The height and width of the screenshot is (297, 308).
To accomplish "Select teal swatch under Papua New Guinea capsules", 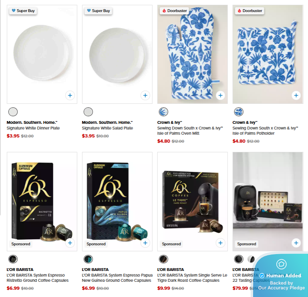I will [x=88, y=259].
